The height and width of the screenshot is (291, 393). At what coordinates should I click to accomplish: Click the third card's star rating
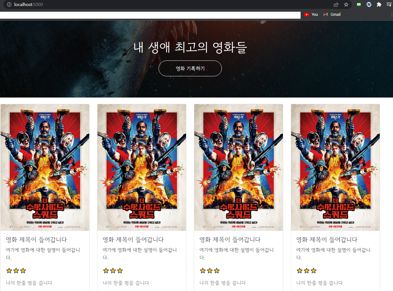(210, 271)
